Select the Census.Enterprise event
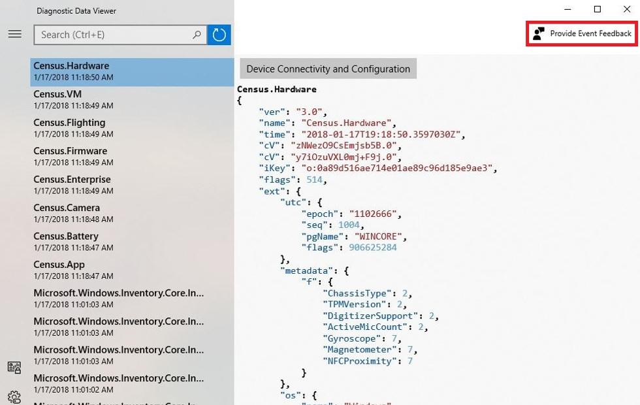 132,186
